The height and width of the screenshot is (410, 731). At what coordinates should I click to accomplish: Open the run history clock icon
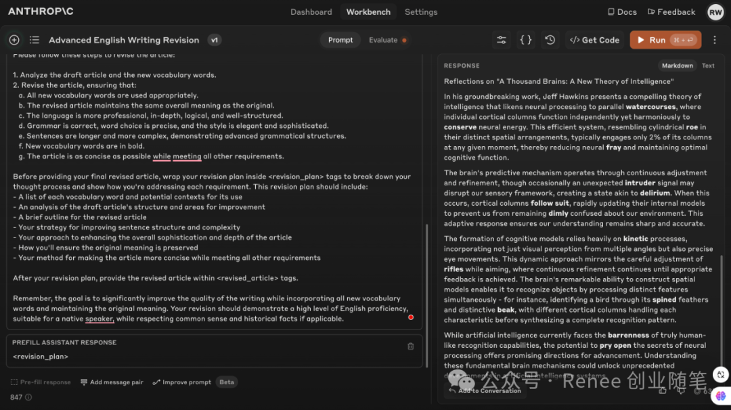[x=550, y=40]
